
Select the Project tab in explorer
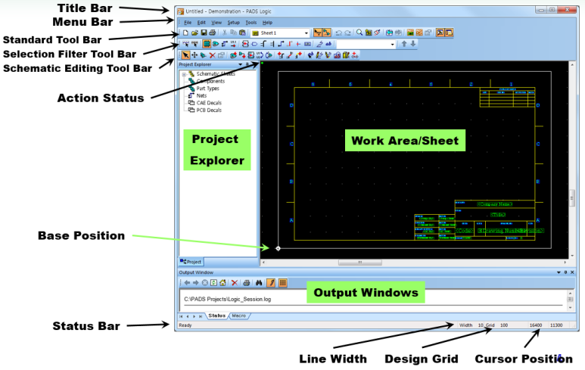(x=191, y=262)
